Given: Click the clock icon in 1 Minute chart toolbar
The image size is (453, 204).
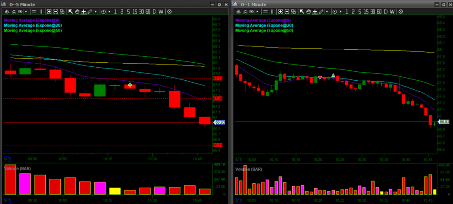Looking at the screenshot, I should [334, 11].
